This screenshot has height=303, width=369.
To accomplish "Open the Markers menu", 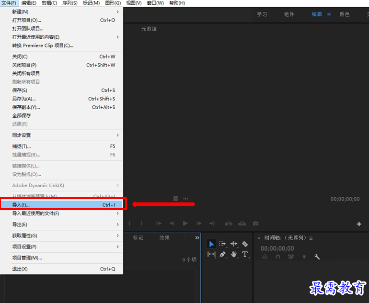I will click(92, 3).
